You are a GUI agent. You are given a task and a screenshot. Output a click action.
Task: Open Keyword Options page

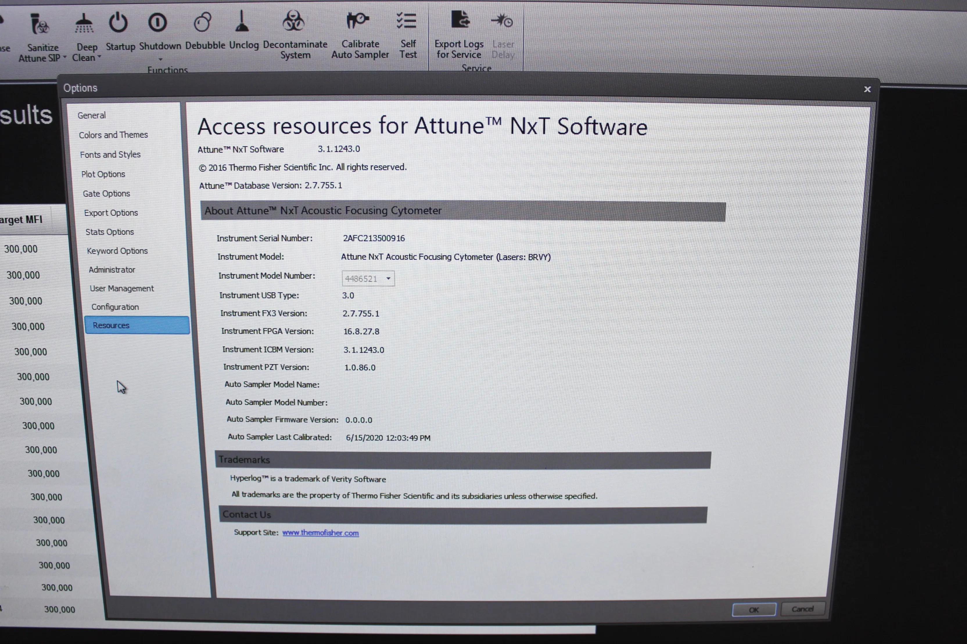click(117, 251)
